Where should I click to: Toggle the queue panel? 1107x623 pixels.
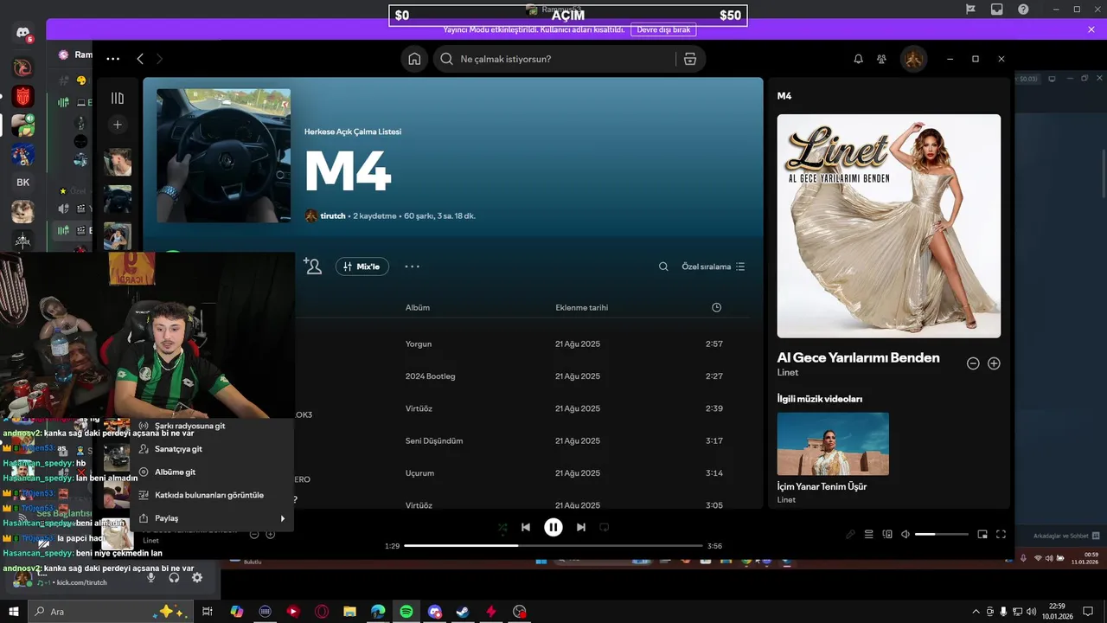869,535
